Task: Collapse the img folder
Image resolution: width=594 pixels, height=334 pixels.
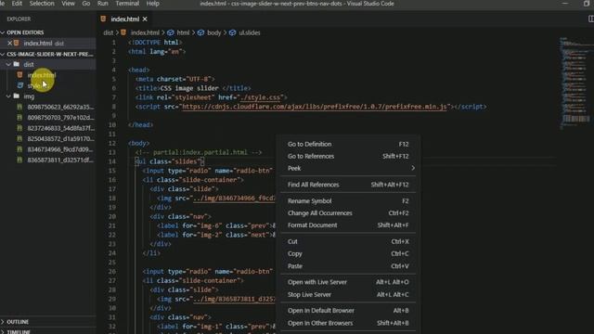Action: [x=8, y=96]
